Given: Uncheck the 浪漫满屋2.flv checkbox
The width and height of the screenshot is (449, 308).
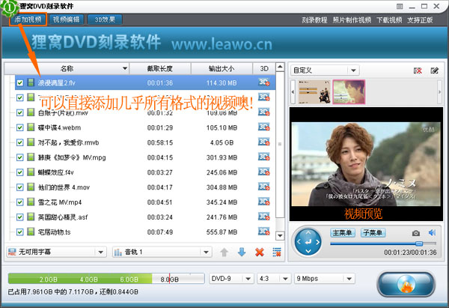Looking at the screenshot, I should (x=19, y=83).
